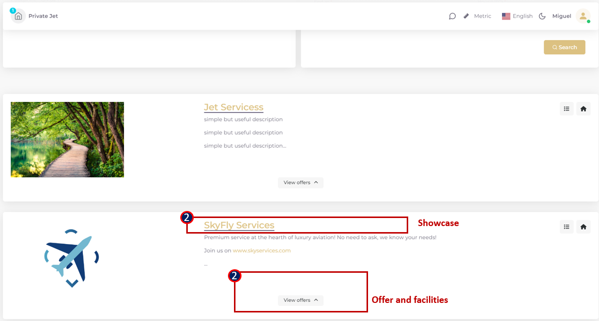Click the SkyFly airplane logo image
This screenshot has height=321, width=599.
(71, 258)
